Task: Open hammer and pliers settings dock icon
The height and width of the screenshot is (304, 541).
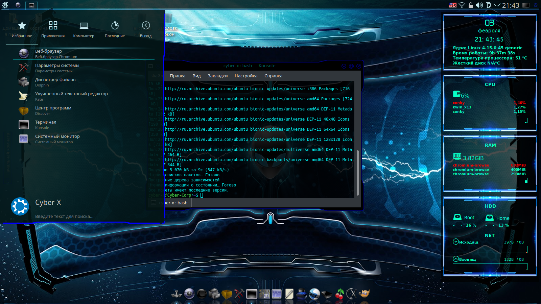Action: pos(239,294)
